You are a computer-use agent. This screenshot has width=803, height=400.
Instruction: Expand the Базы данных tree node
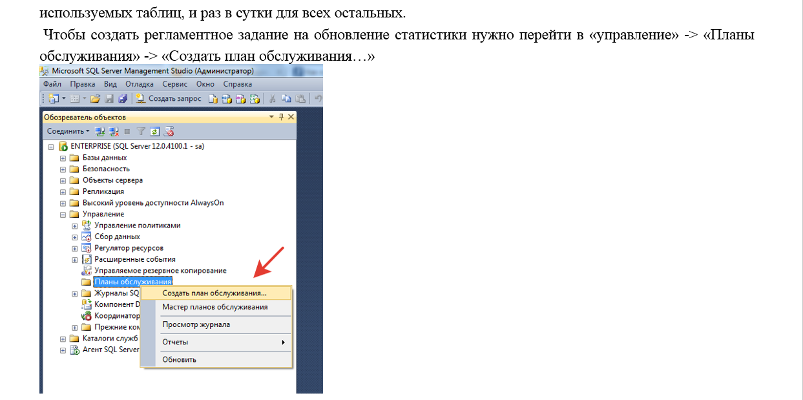coord(63,158)
